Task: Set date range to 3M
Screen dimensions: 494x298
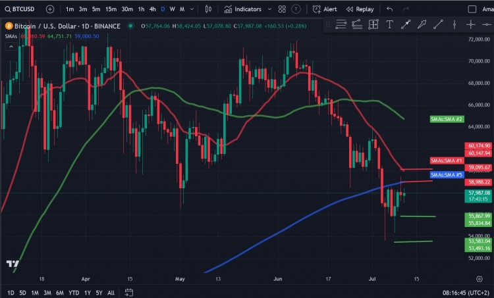Action: tap(47, 293)
